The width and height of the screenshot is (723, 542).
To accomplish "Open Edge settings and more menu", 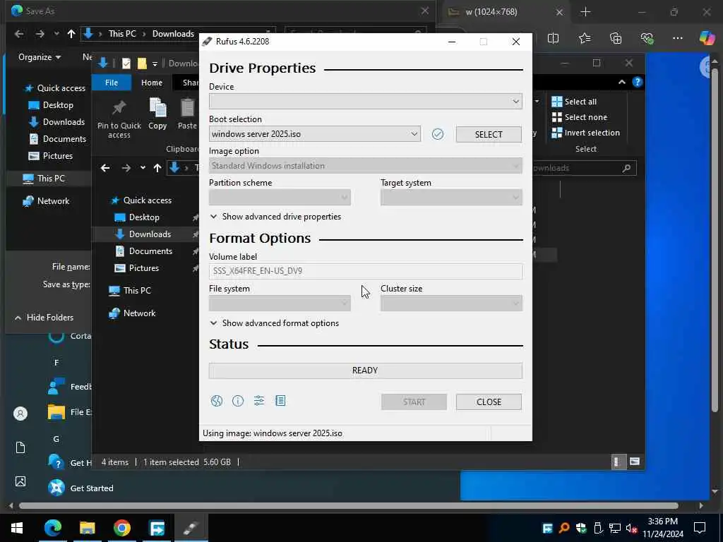I will coord(677,38).
